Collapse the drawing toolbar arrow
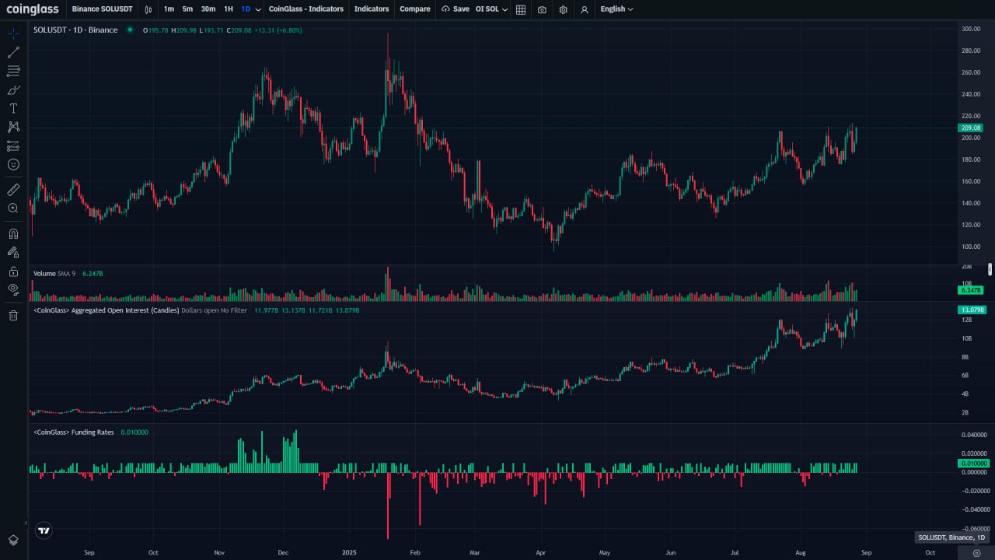This screenshot has width=995, height=560. pyautogui.click(x=26, y=523)
